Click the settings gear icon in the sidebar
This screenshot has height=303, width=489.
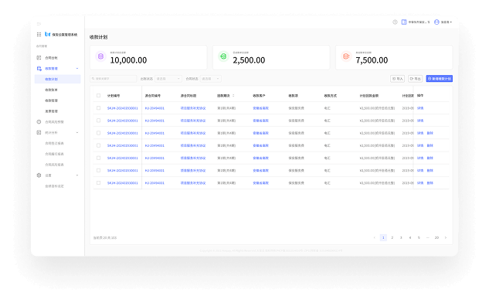pos(39,175)
